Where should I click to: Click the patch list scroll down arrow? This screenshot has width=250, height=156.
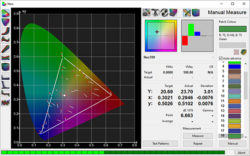pos(246,137)
